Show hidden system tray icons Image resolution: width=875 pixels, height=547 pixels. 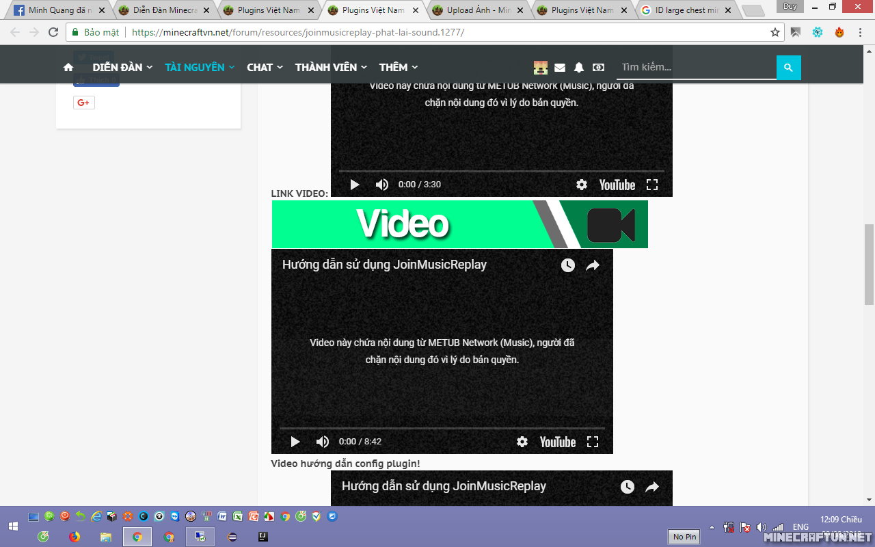pyautogui.click(x=712, y=527)
